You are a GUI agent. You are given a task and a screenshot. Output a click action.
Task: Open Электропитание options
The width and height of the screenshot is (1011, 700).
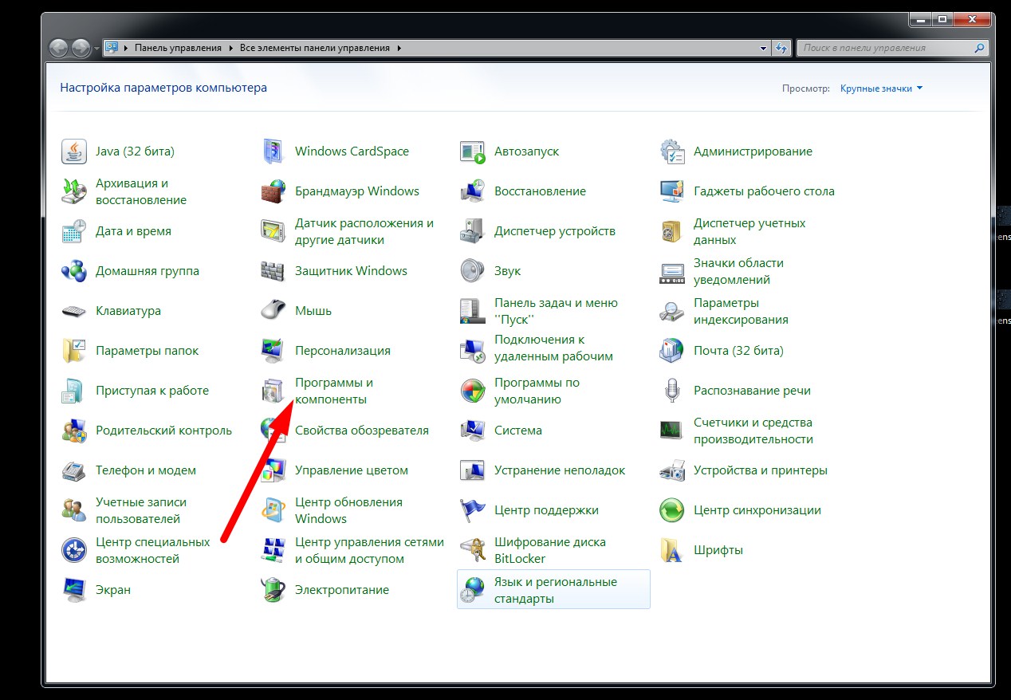coord(343,589)
